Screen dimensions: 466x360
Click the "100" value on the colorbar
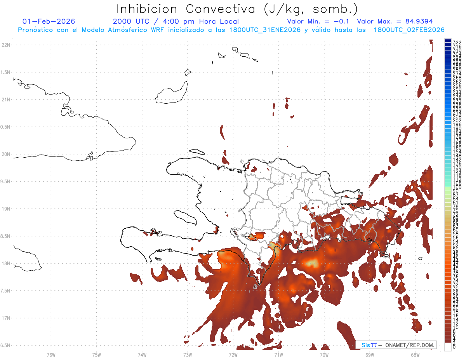[457, 187]
